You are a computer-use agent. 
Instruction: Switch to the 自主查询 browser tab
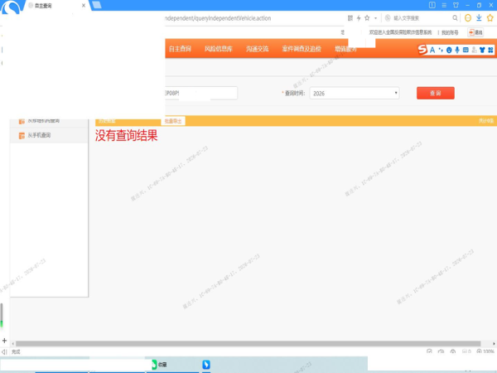tap(56, 6)
